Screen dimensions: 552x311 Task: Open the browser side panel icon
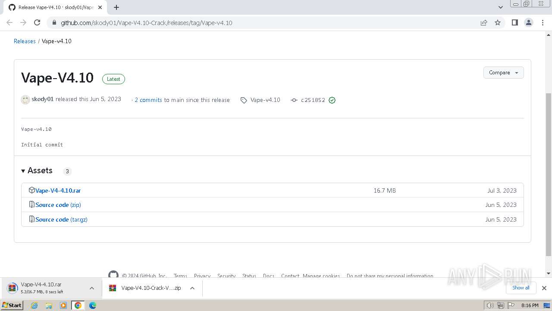coord(514,22)
